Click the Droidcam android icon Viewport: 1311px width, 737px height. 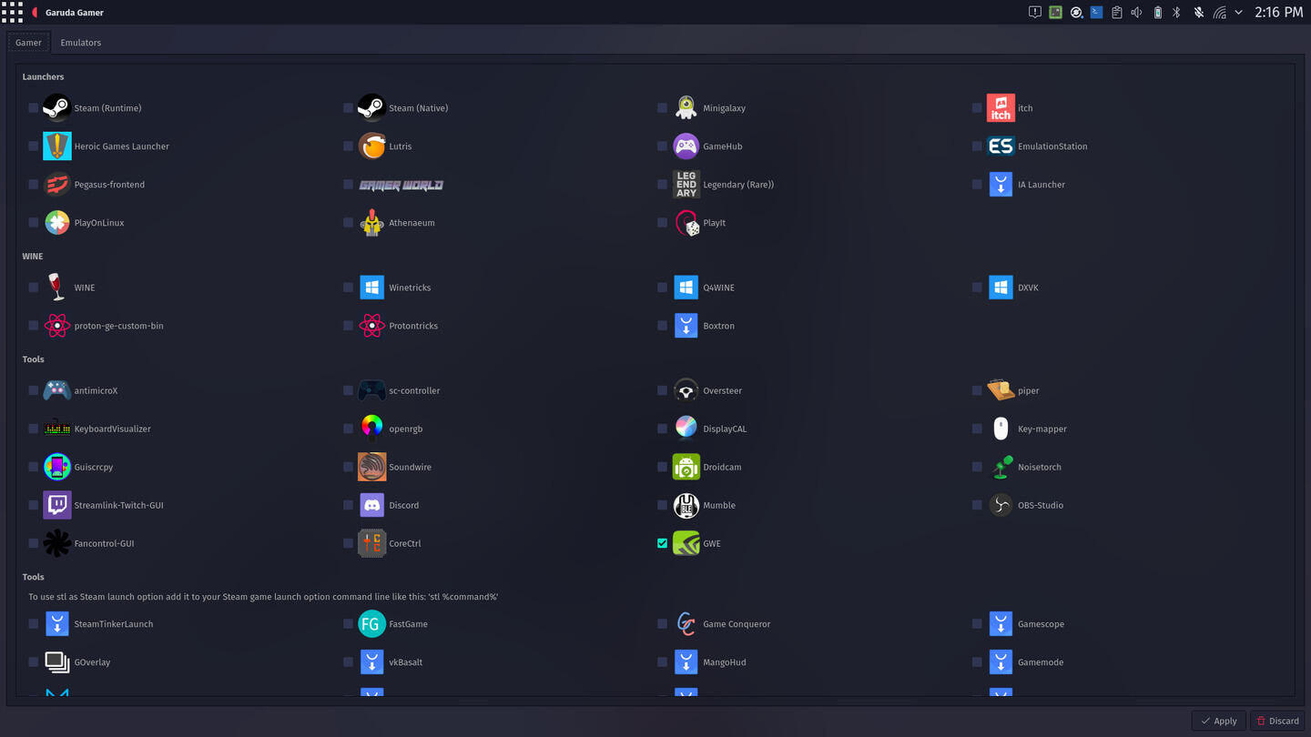[x=686, y=467]
